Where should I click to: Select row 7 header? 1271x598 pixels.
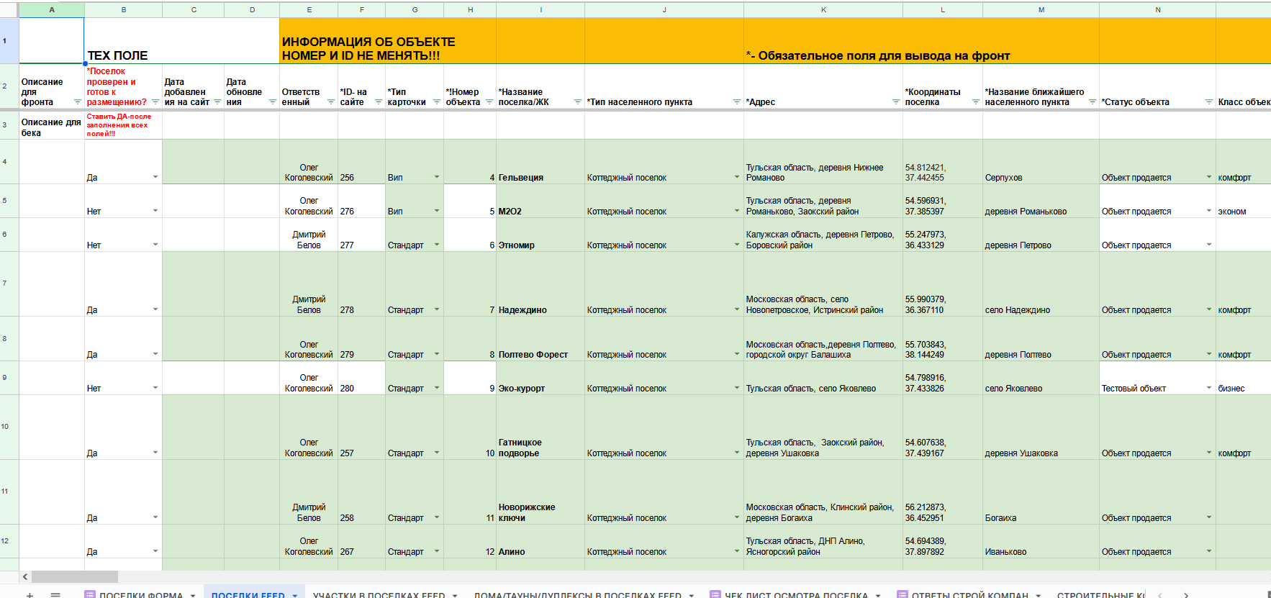tap(9, 284)
